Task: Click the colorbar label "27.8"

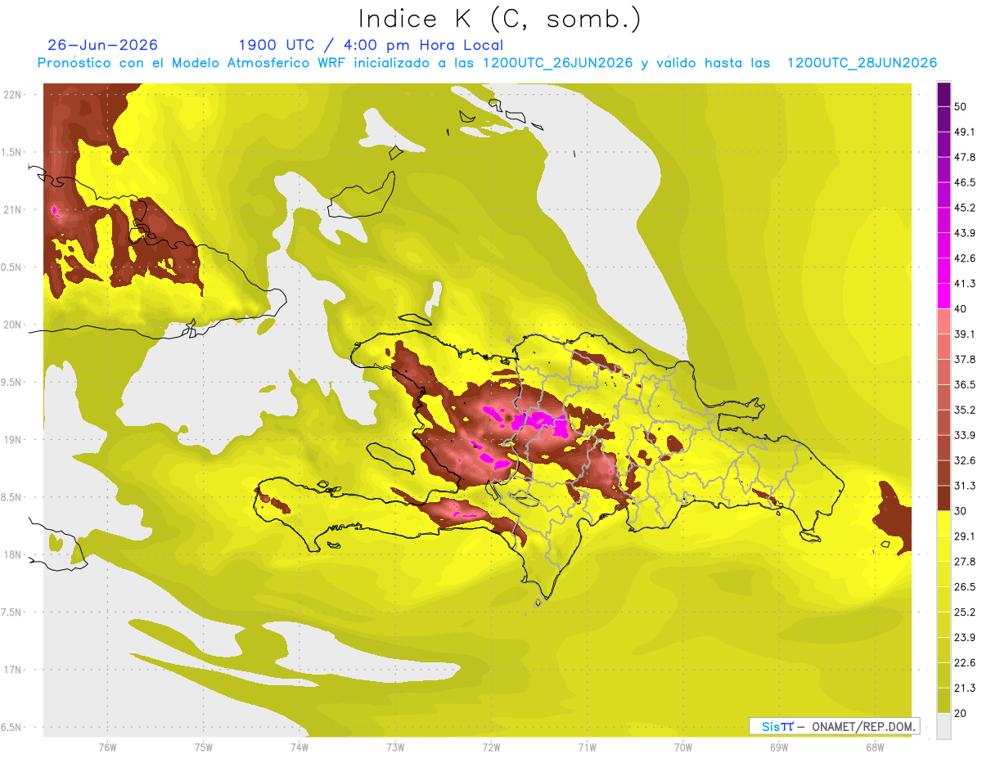Action: [x=965, y=561]
